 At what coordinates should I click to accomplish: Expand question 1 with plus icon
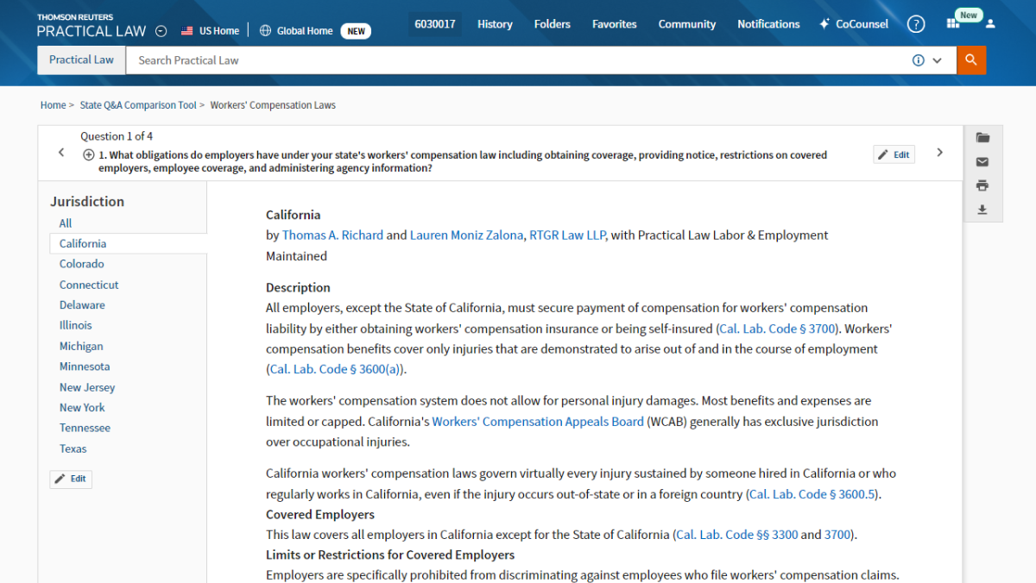[x=88, y=155]
